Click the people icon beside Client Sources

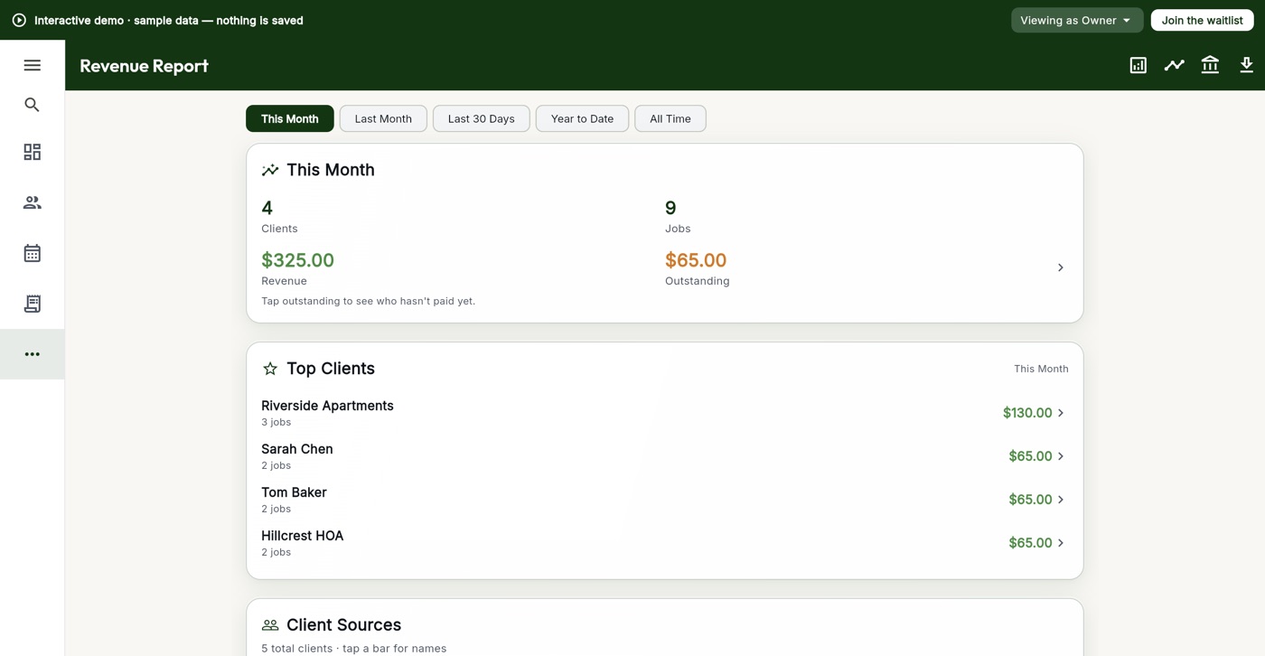(x=270, y=625)
